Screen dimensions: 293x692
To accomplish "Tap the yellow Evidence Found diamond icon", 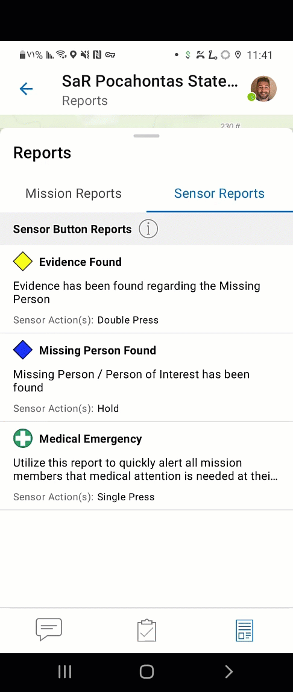I will pos(22,262).
